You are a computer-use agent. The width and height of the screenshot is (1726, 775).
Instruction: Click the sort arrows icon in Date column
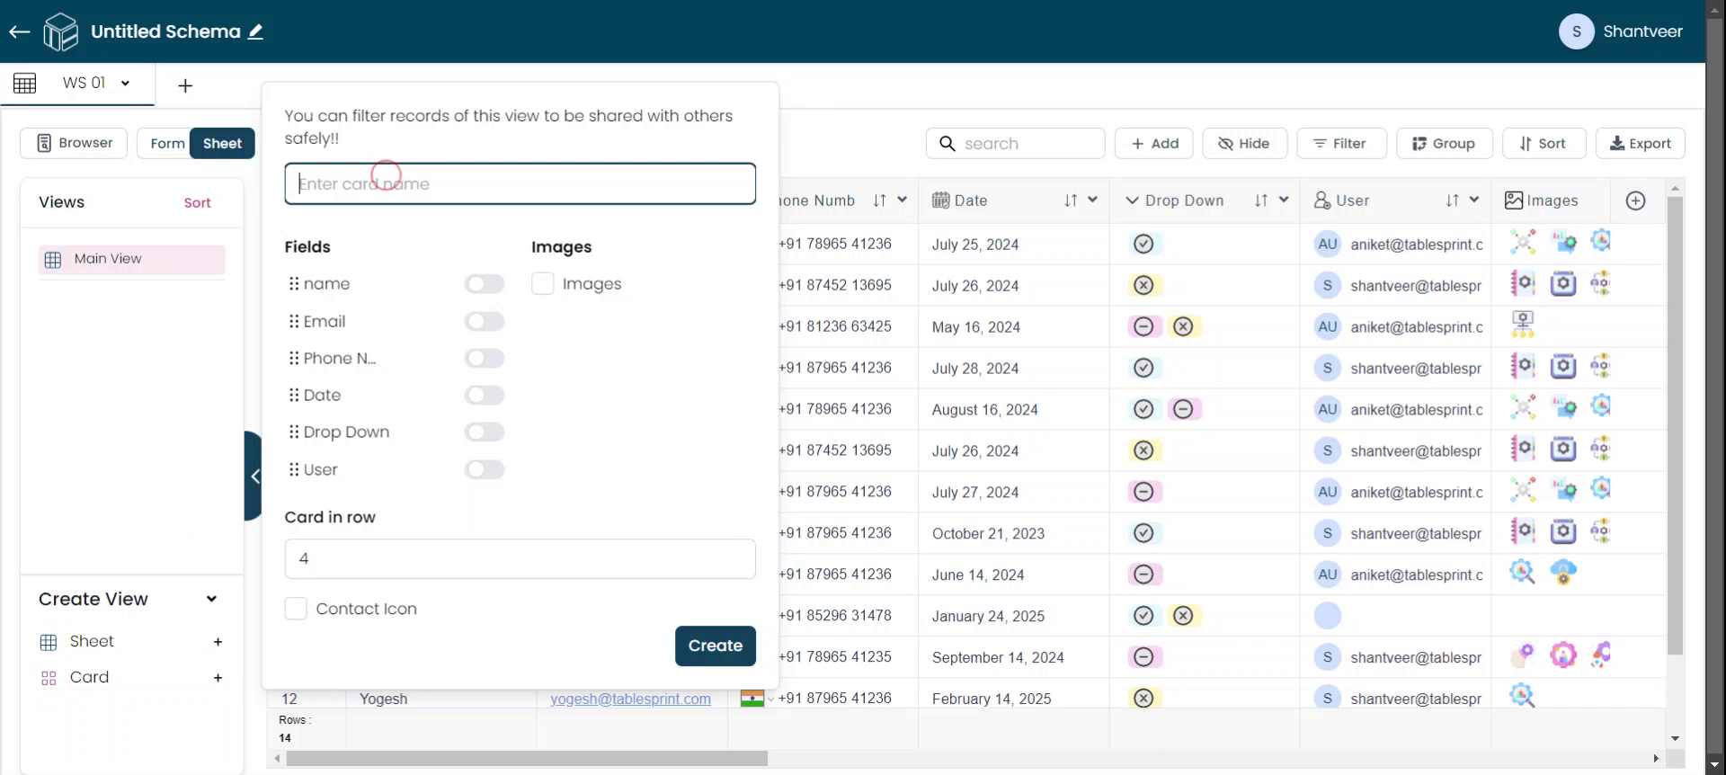pyautogui.click(x=1071, y=201)
